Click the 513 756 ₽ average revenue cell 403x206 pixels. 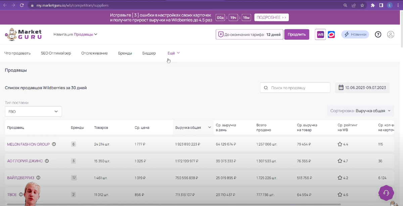[x=304, y=178]
